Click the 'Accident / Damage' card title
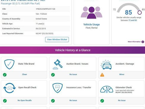This screenshot has height=109, width=145. (125, 64)
